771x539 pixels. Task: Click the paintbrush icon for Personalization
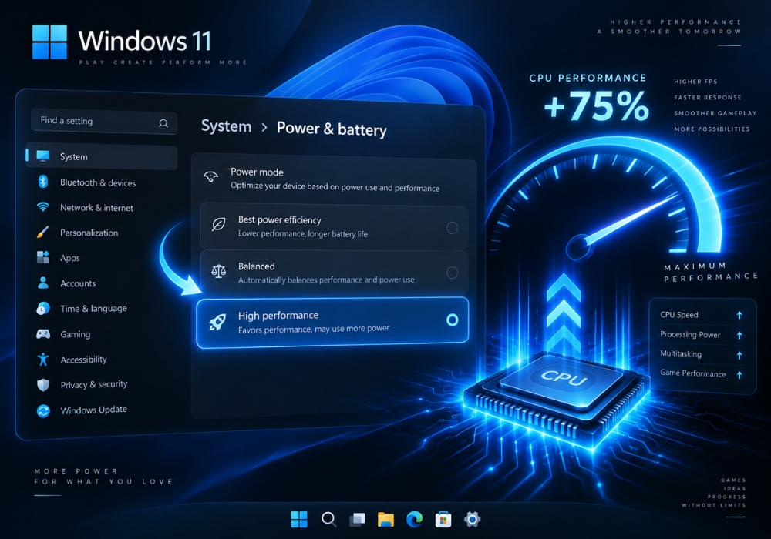pyautogui.click(x=42, y=232)
